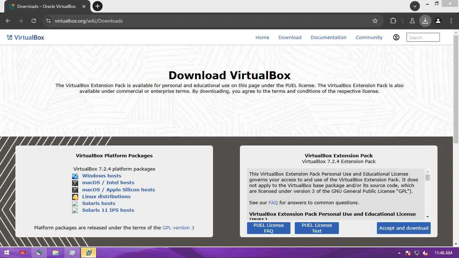Show hidden system tray icons arrow
The image size is (459, 258).
coord(399,253)
